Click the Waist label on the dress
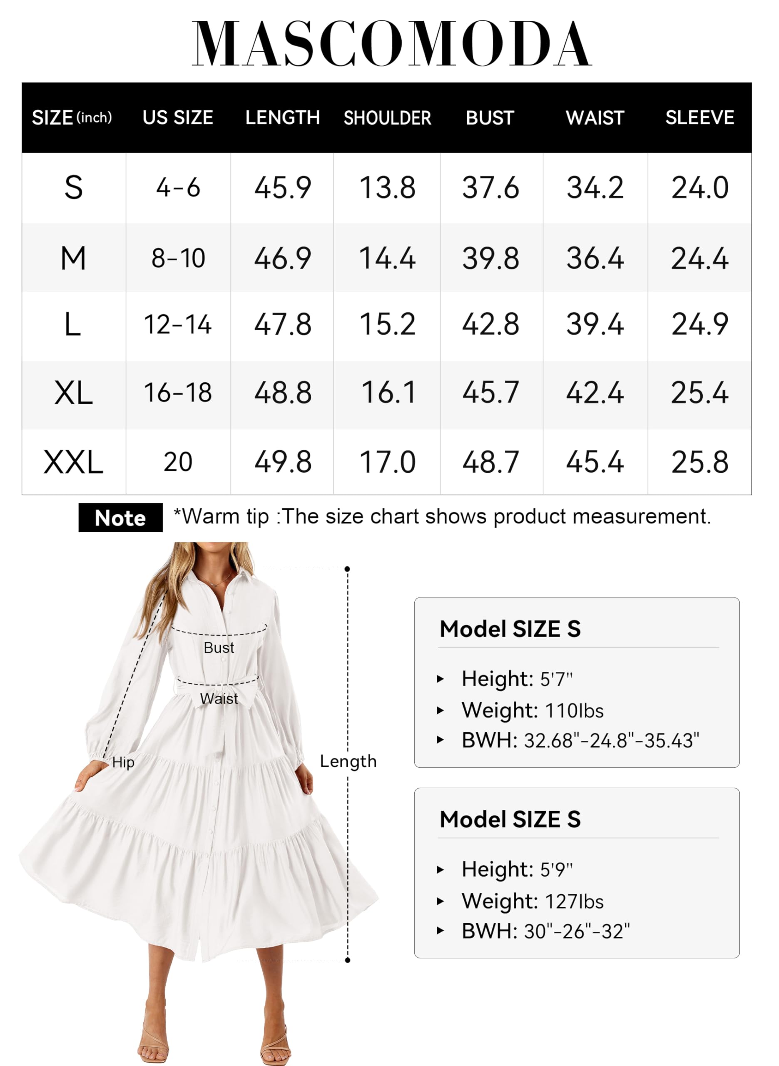The width and height of the screenshot is (779, 1066). [x=219, y=699]
